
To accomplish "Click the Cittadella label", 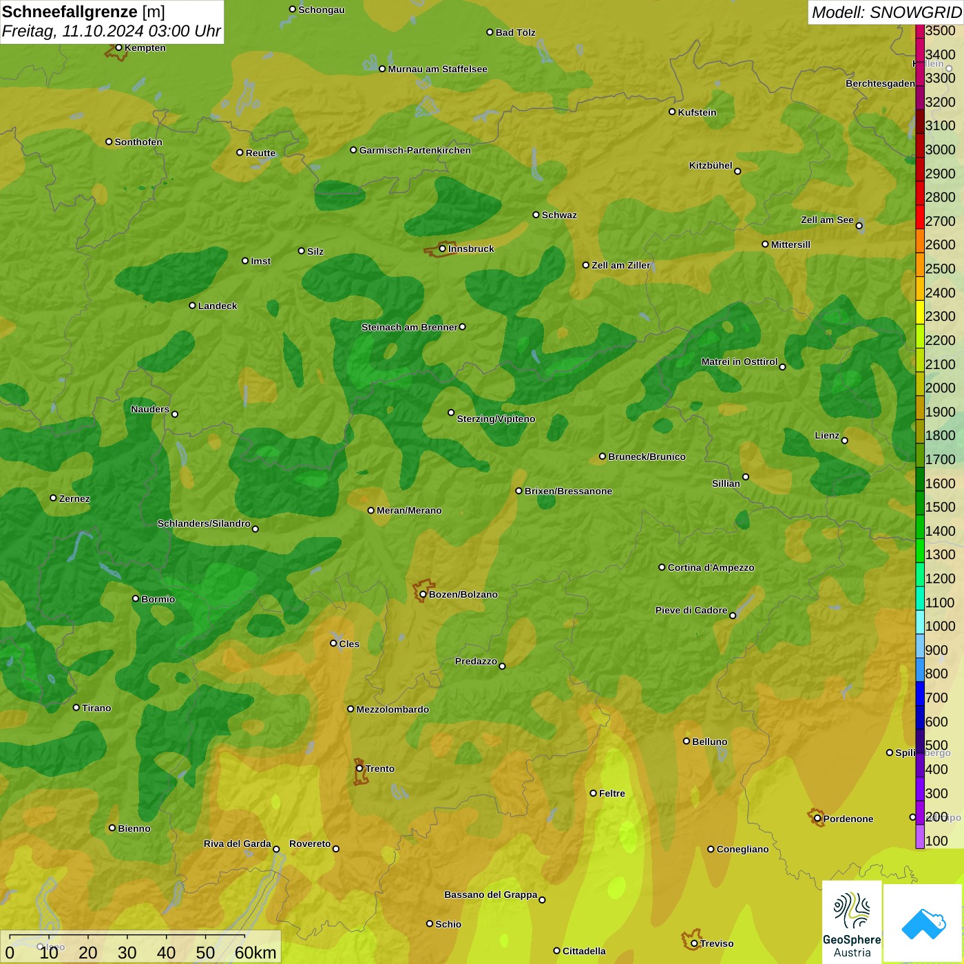I will point(584,951).
